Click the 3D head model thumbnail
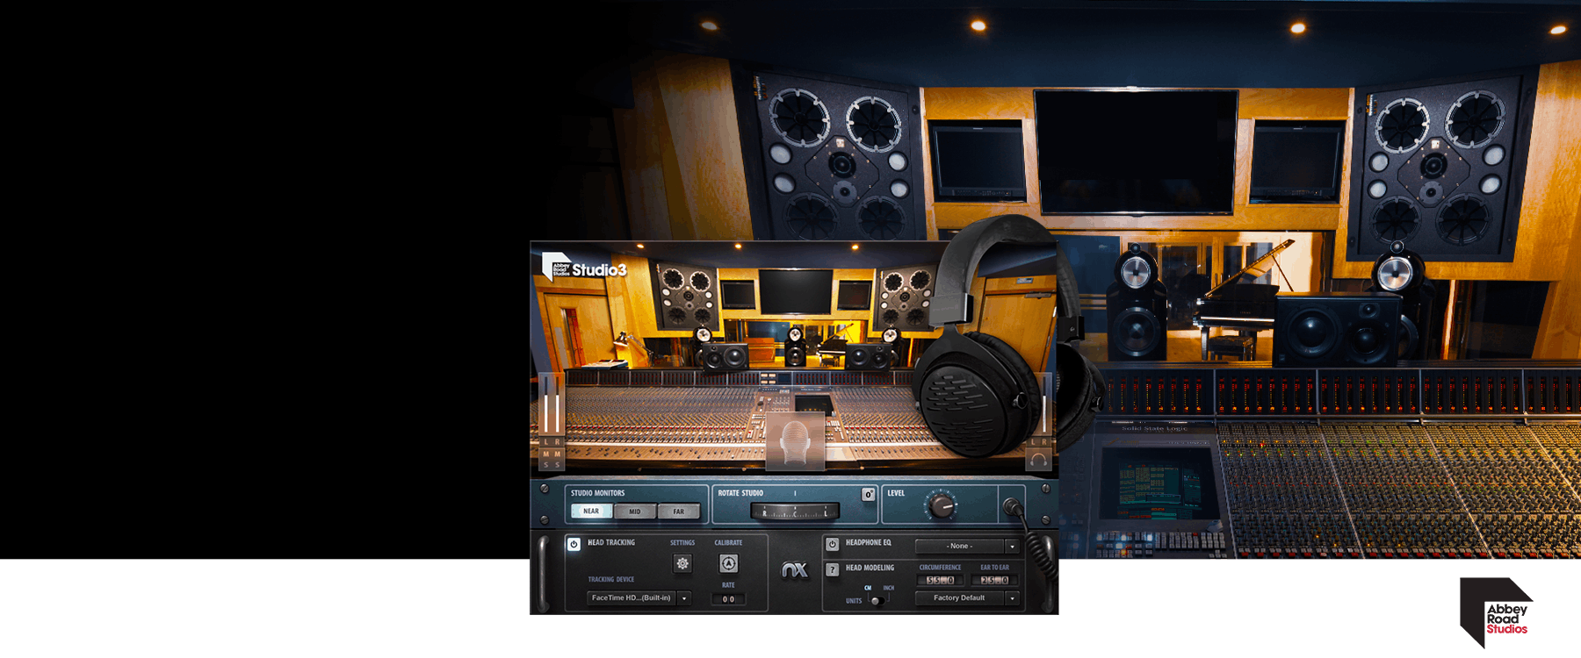 click(795, 440)
